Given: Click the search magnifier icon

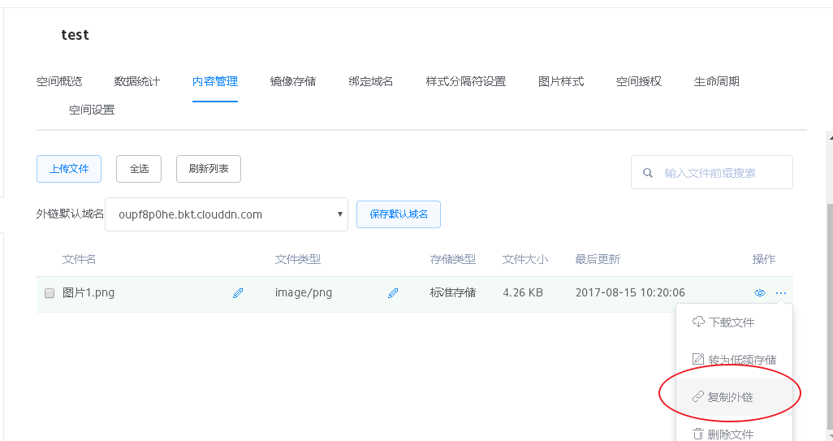Looking at the screenshot, I should [x=648, y=173].
